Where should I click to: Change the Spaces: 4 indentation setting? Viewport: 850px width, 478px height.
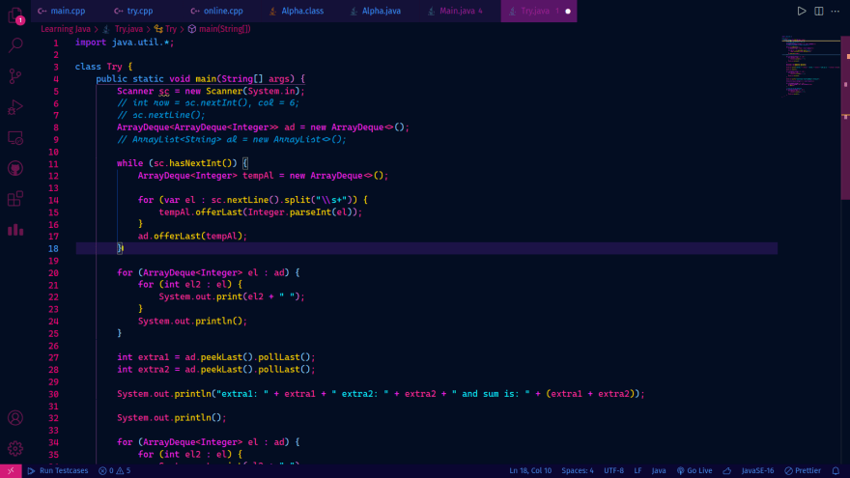coord(578,471)
